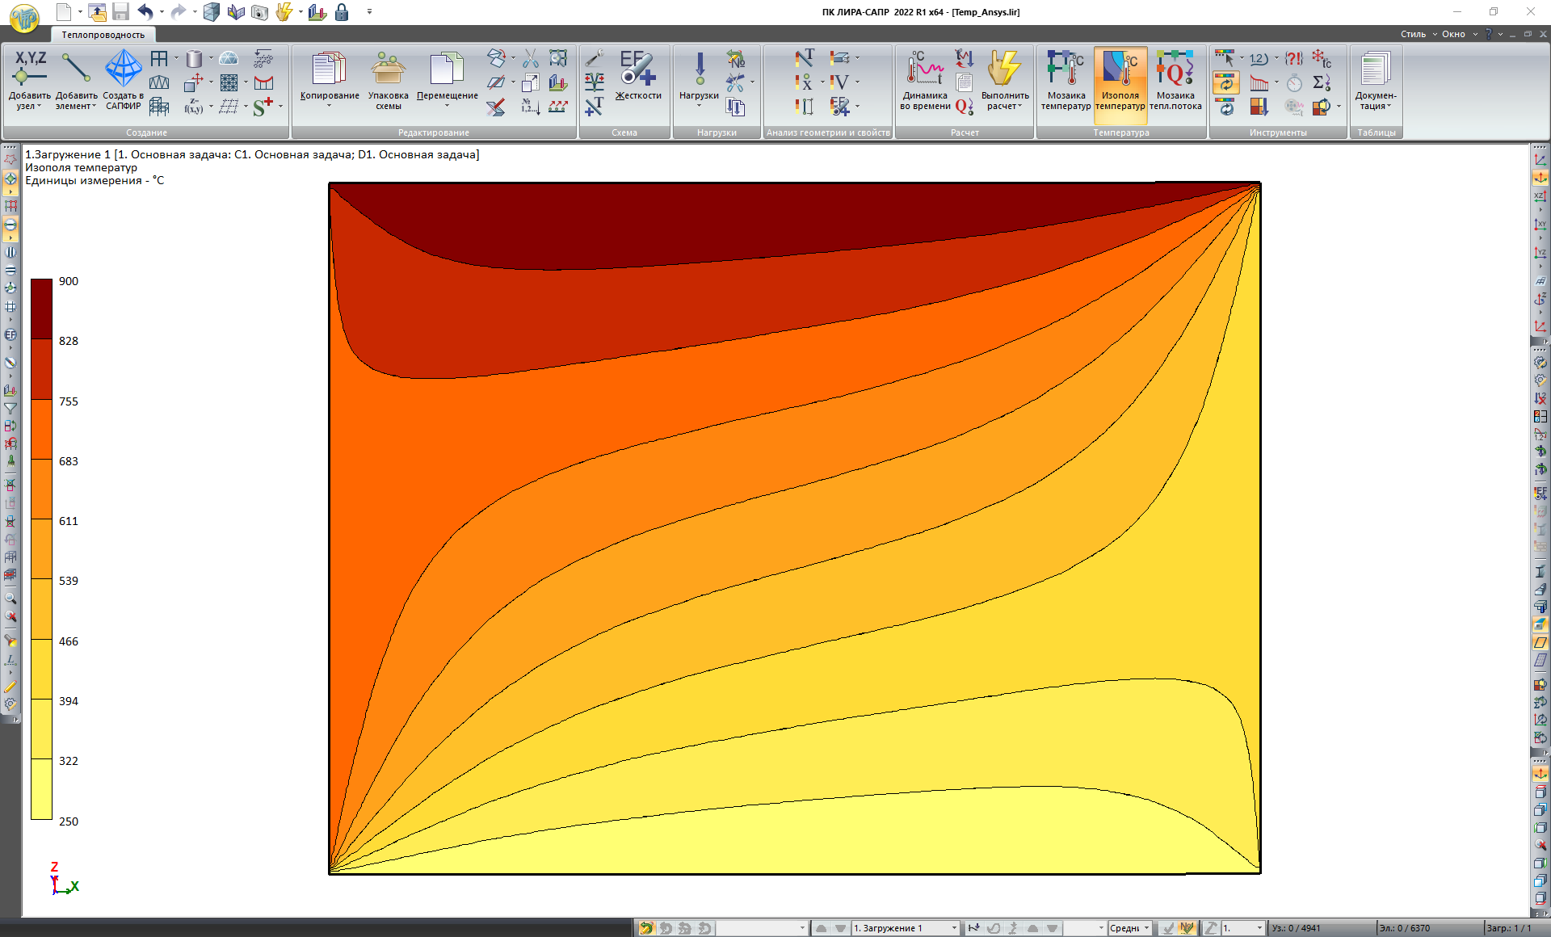Toggle the highlighted status bar icon next to the checkmark
This screenshot has width=1551, height=937.
[1186, 928]
